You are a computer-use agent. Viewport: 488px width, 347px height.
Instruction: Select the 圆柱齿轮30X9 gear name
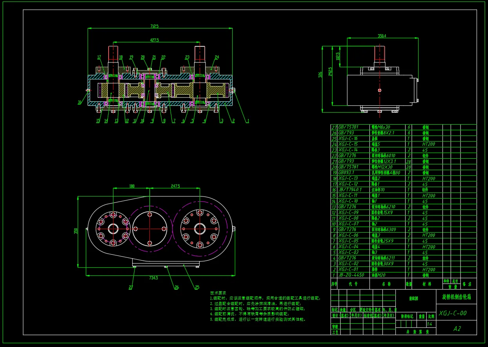click(382, 264)
